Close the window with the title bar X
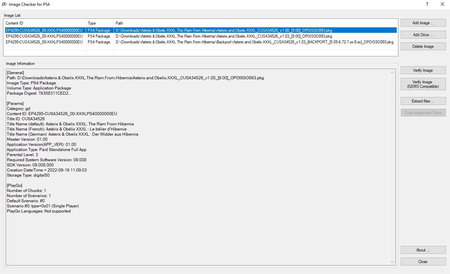The image size is (450, 274). click(x=442, y=4)
